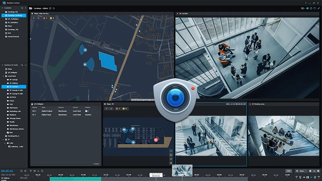Increase playback speed with plus button
Image resolution: width=322 pixels, height=181 pixels.
coord(318,171)
